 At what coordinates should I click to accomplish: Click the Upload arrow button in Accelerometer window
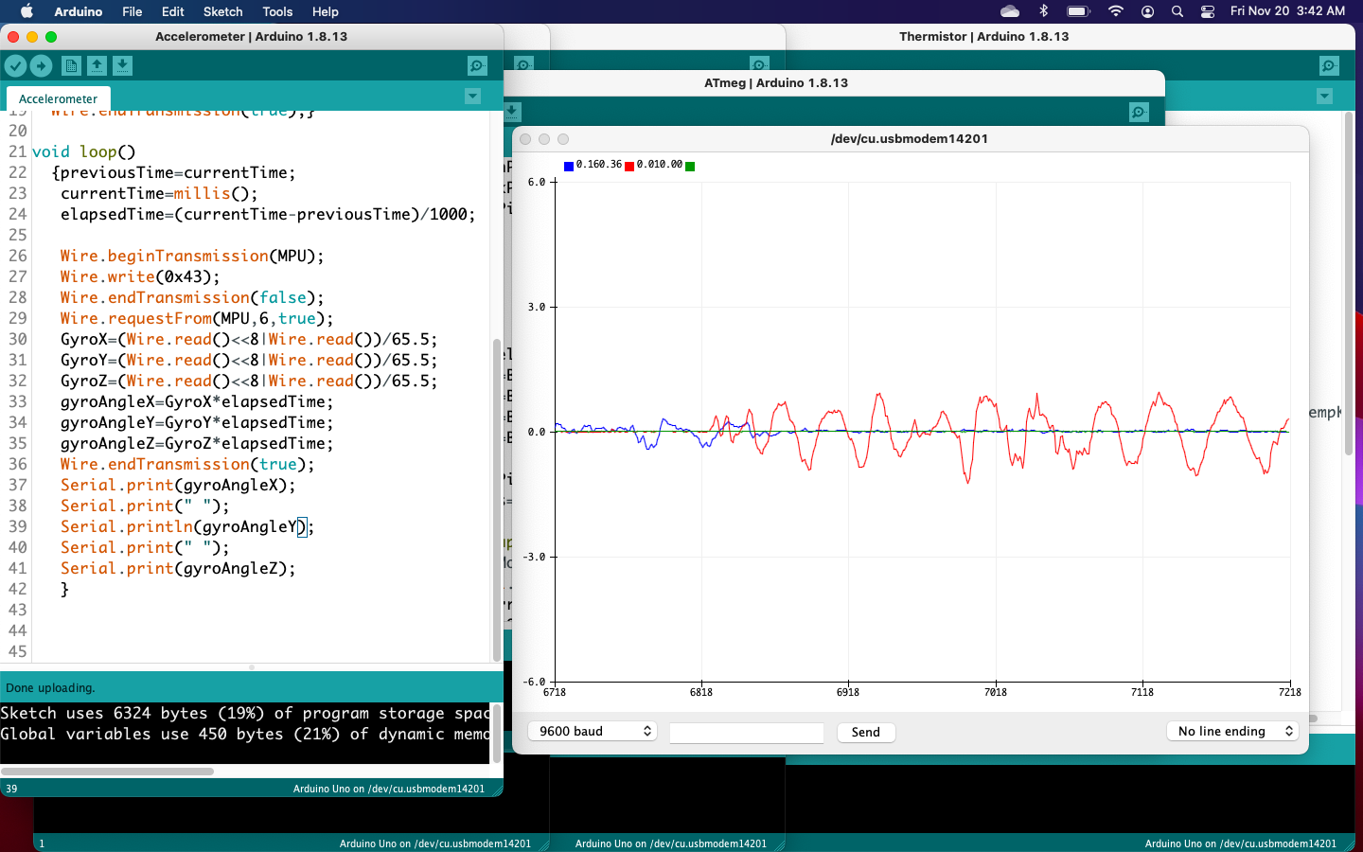click(x=41, y=65)
